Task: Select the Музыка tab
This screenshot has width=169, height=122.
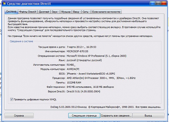Action: (66, 12)
